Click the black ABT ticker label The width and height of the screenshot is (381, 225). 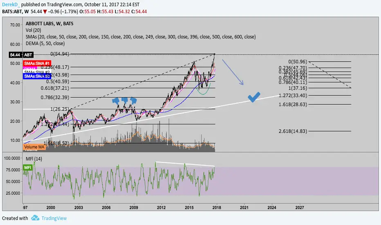28,55
